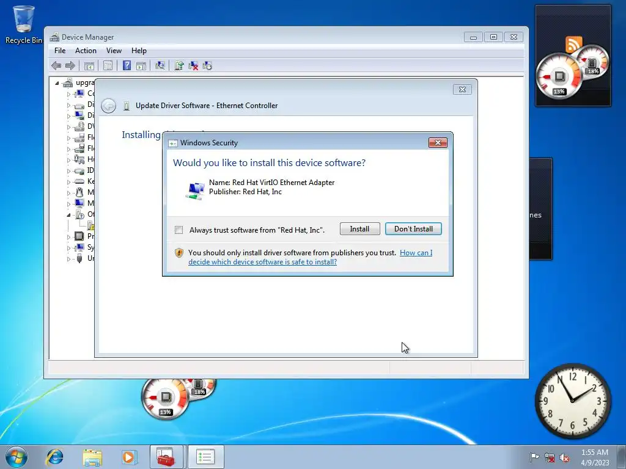
Task: Click the wizard's round Back arrow button
Action: click(x=108, y=106)
